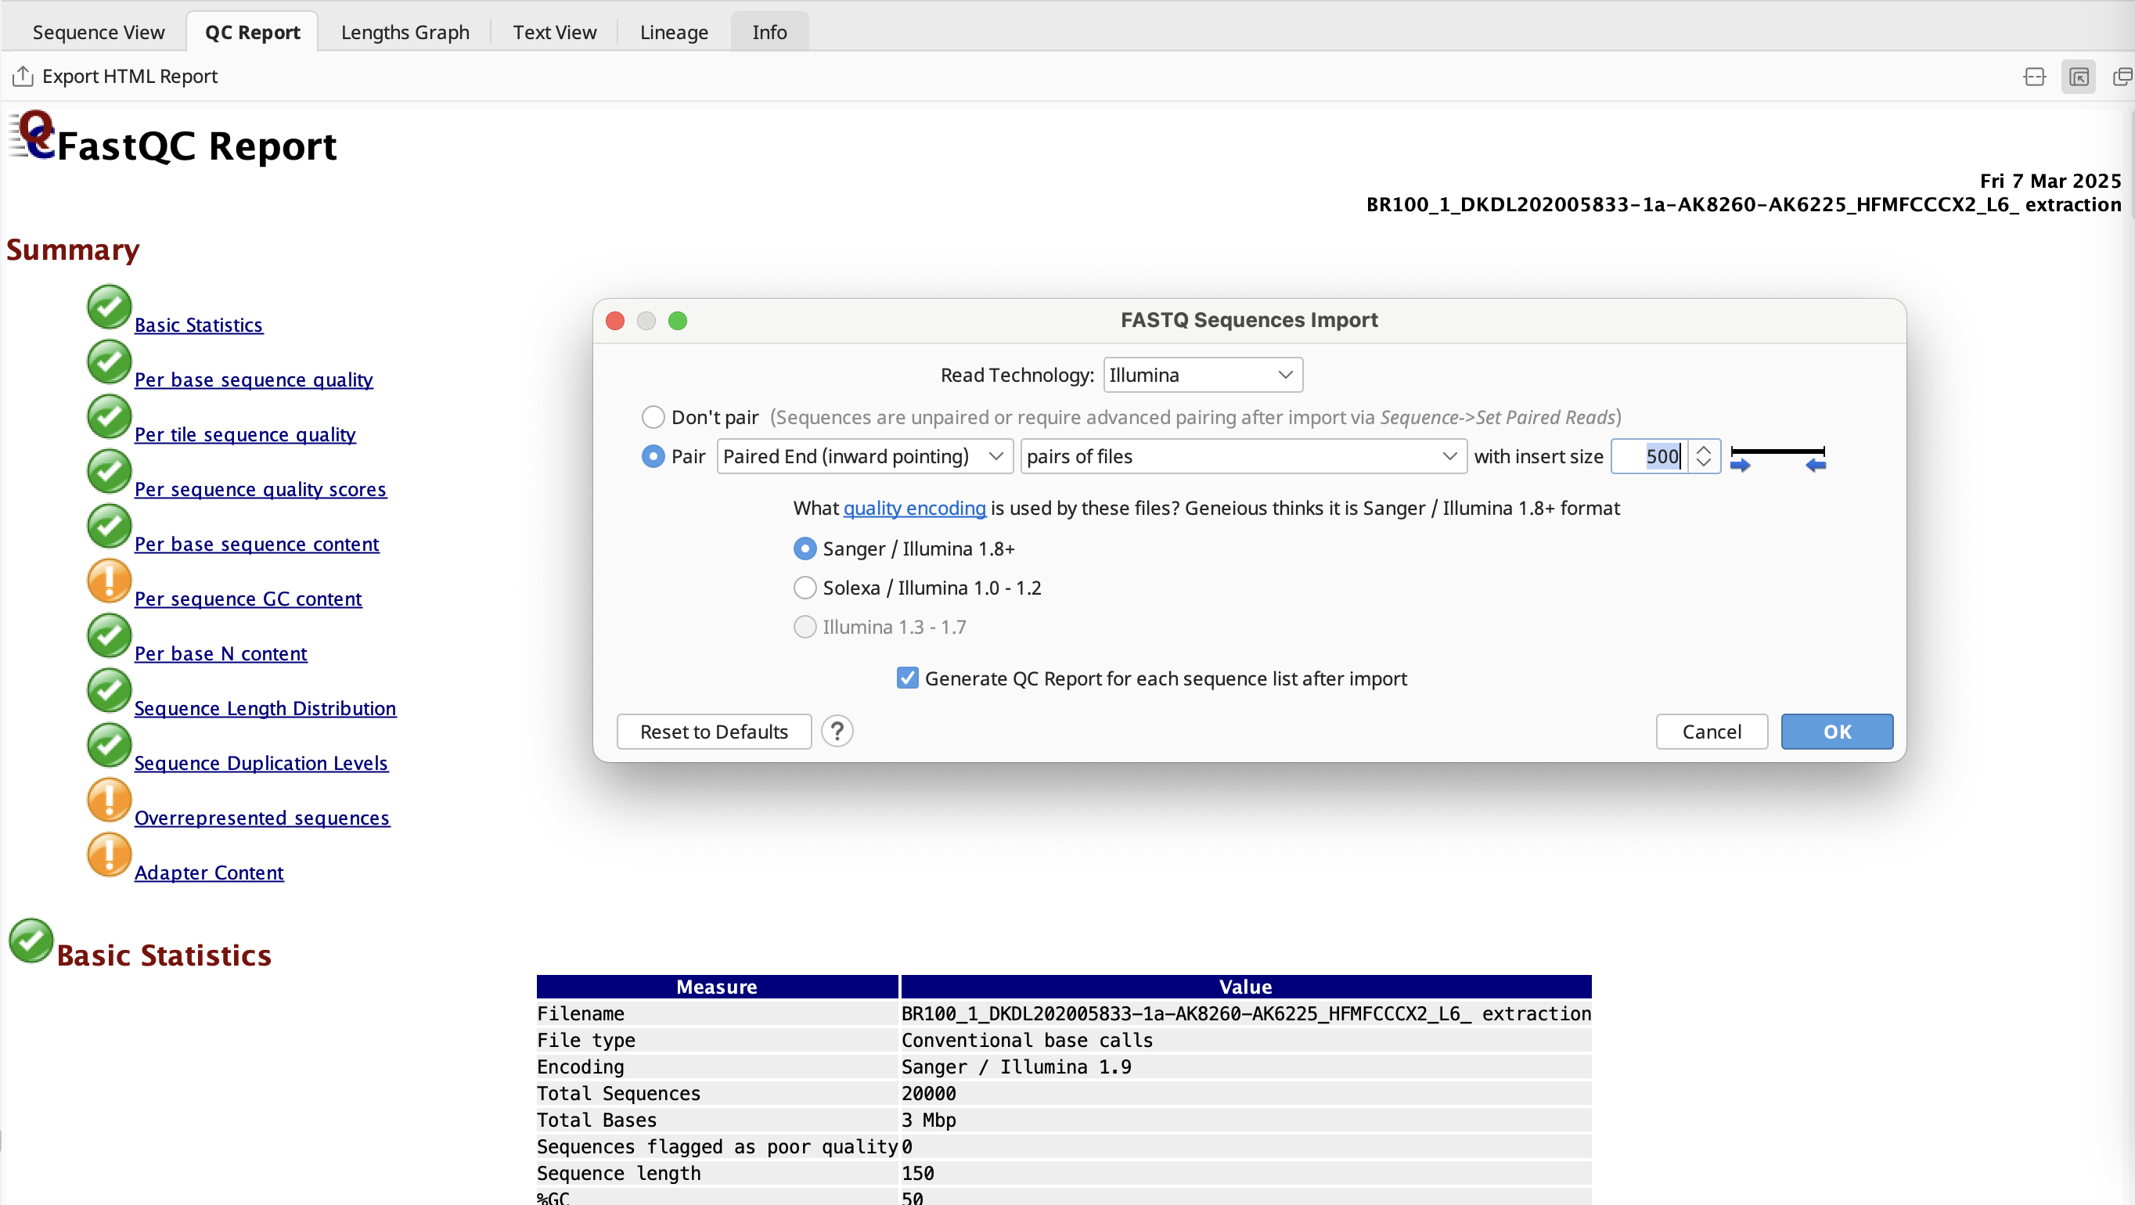Screen dimensions: 2135x1205
Task: Expand the Paired End (inward pointing) dropdown
Action: point(863,456)
